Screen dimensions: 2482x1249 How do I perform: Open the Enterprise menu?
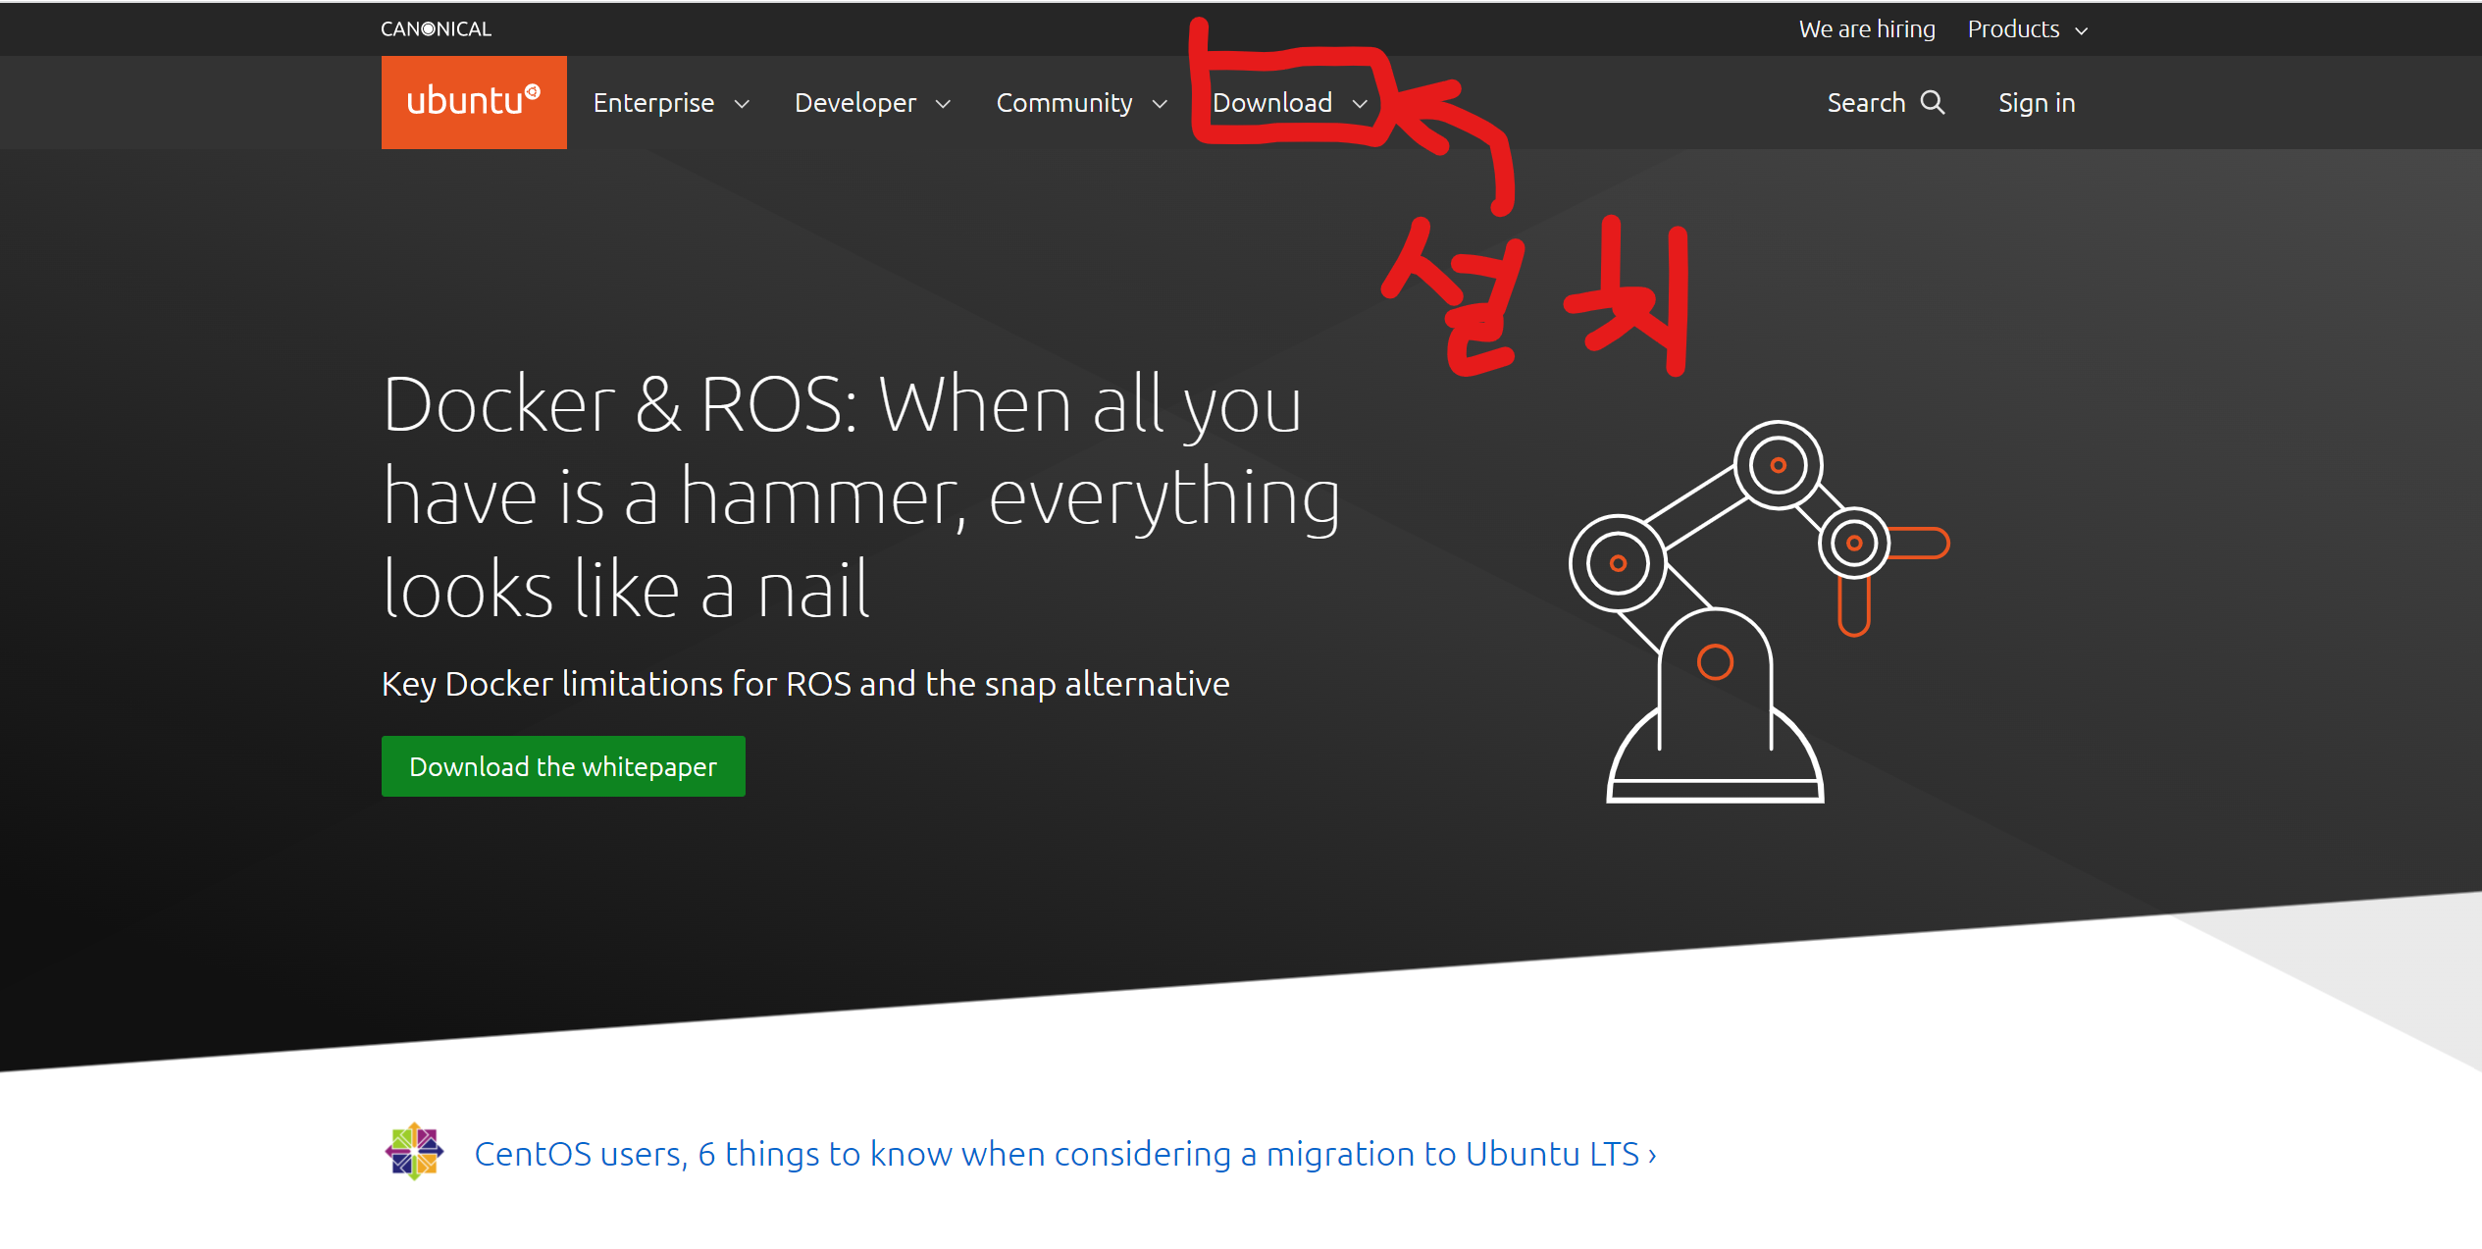tap(653, 103)
